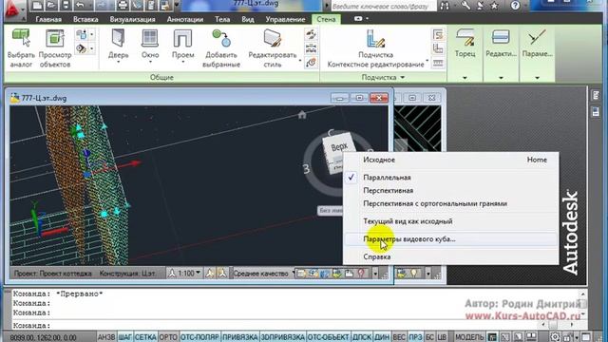This screenshot has width=608, height=342.
Task: Click the red map pin icon in drawing status bar
Action: 361,274
